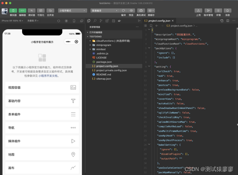Viewport: 238px width, 175px height.
Task: Open the search icon in editor sidebar
Action: click(95, 21)
